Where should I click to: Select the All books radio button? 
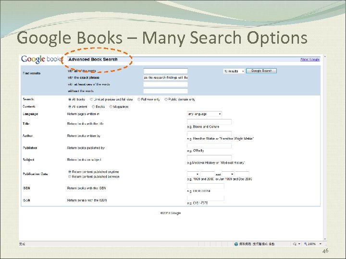(x=70, y=100)
